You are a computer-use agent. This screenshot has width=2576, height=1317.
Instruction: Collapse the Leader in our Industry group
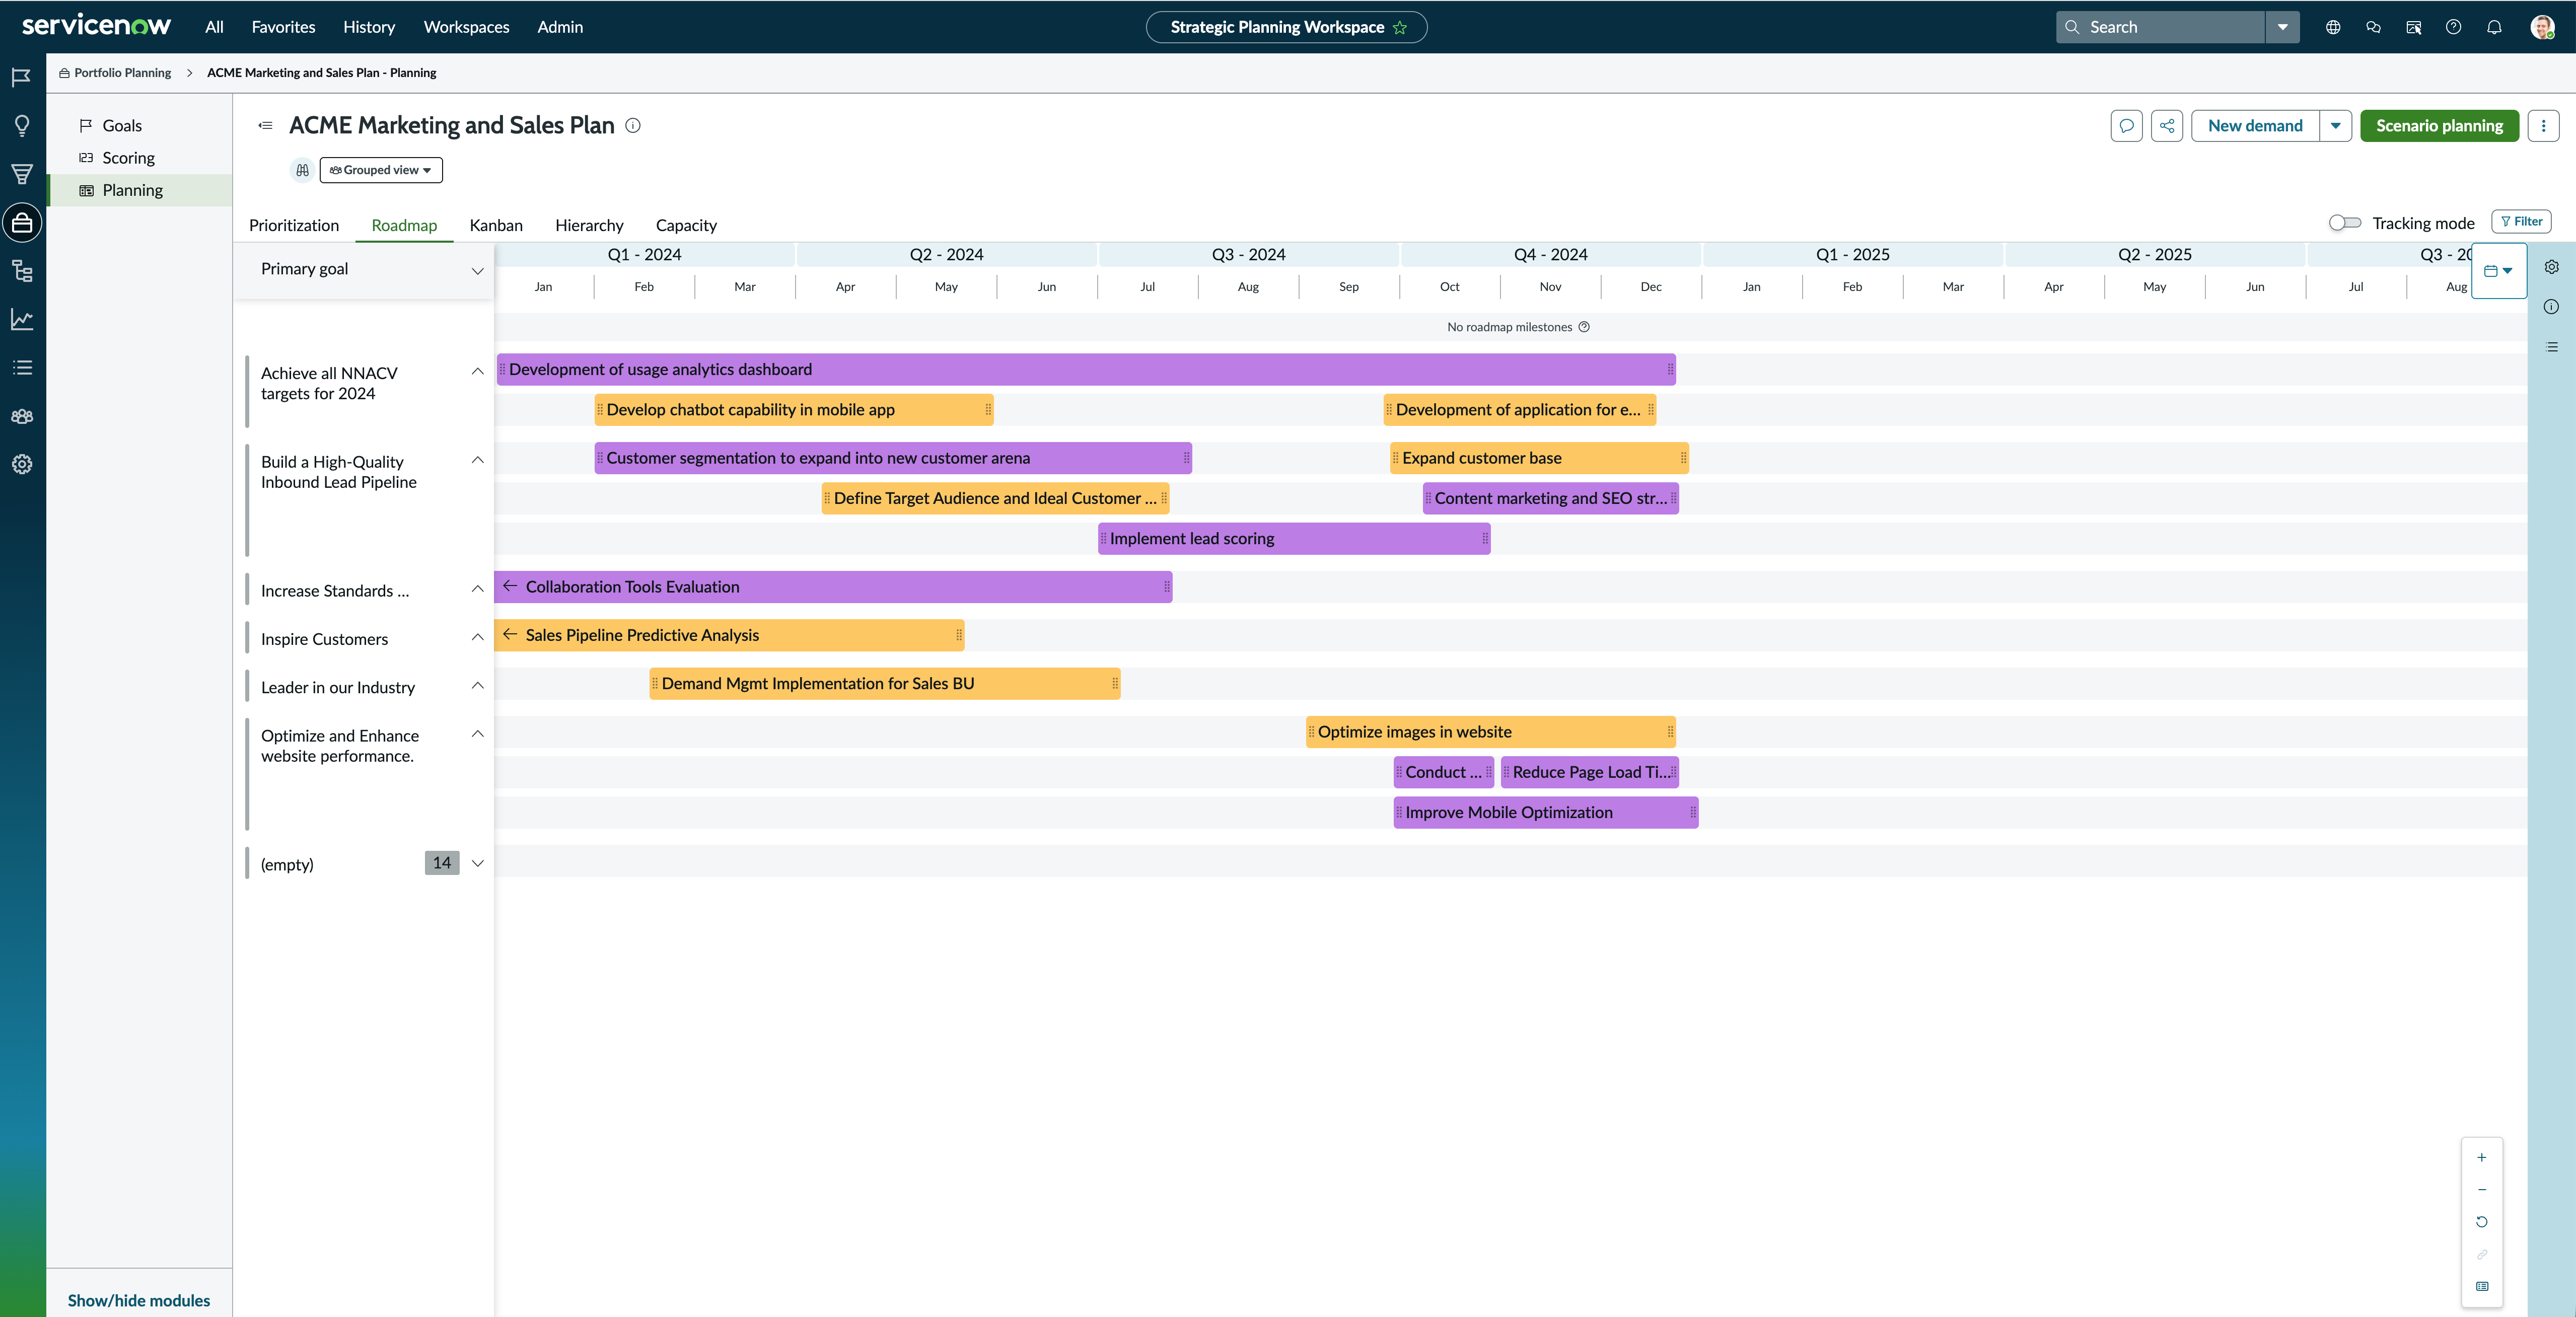[478, 686]
